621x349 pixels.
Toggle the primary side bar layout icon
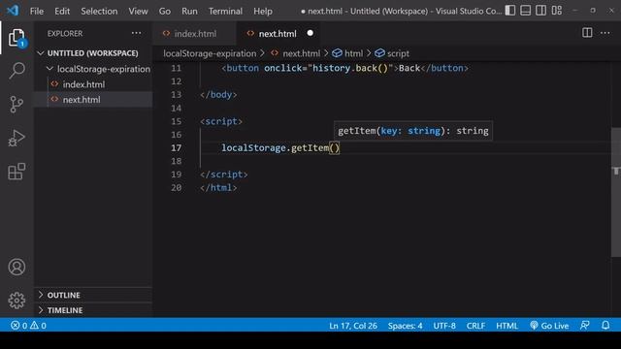coord(510,11)
